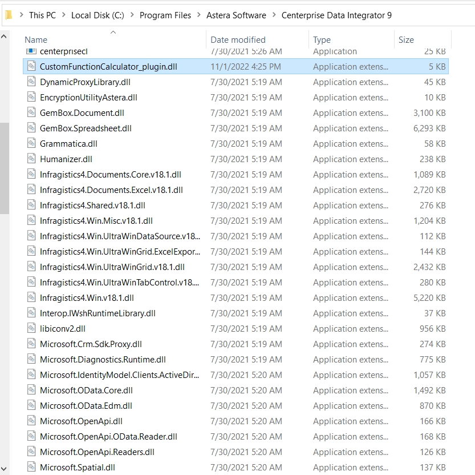Click the scroll up arrow on left pane
Viewport: 475px width, 475px height.
[4, 38]
